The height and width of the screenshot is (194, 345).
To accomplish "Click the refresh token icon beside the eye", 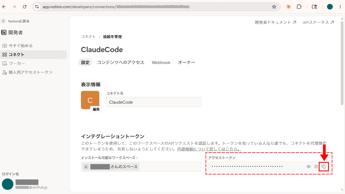I will click(x=316, y=166).
